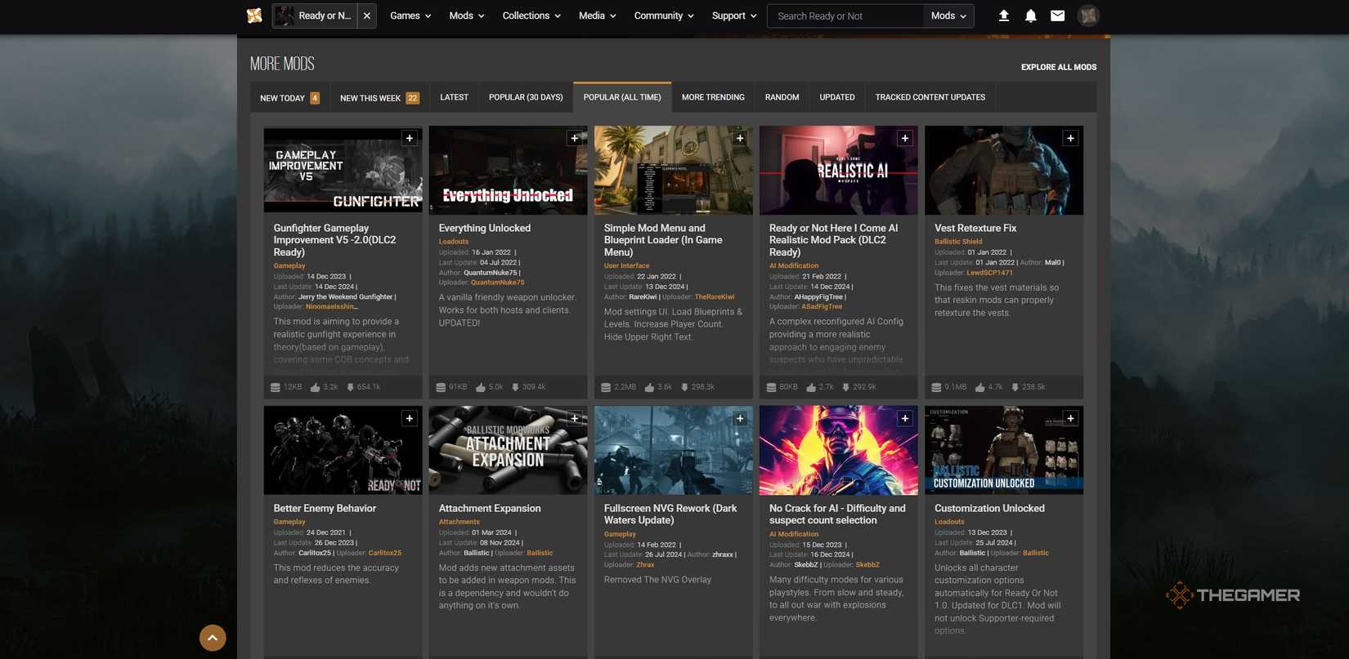The width and height of the screenshot is (1349, 659).
Task: Open the notifications bell icon
Action: [1031, 16]
